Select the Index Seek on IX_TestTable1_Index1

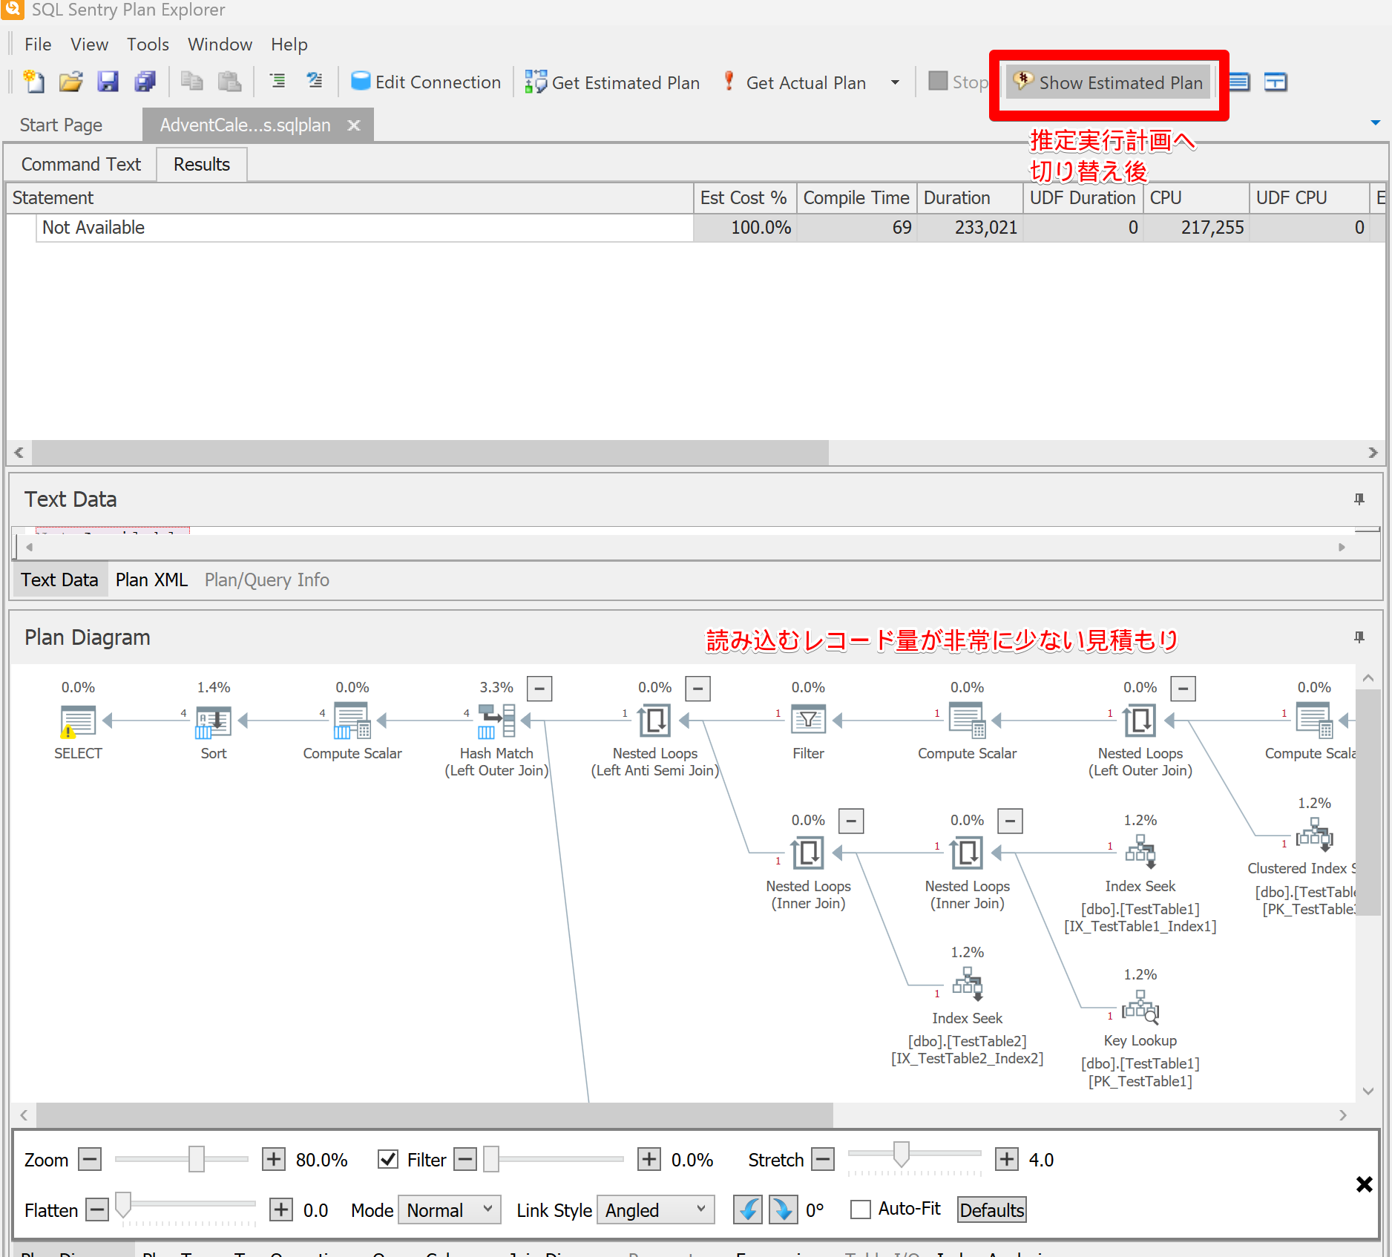1140,853
